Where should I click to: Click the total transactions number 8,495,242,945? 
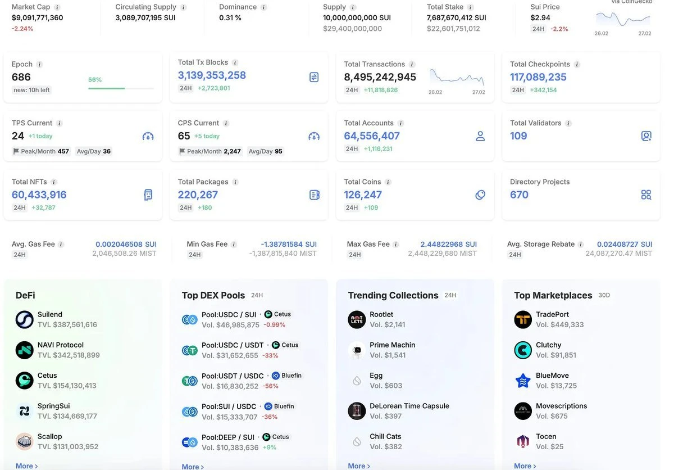380,78
